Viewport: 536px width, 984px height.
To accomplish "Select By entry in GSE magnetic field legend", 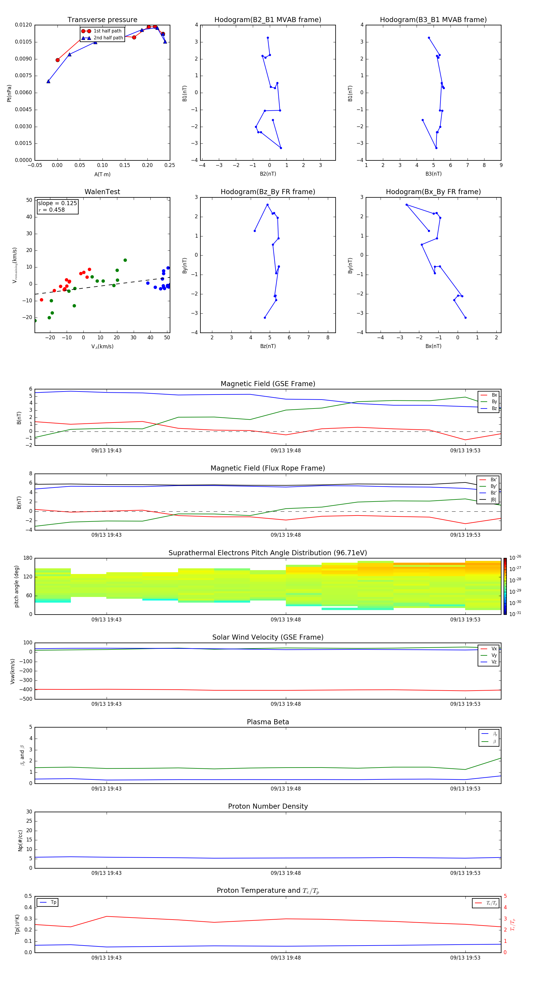I will click(x=489, y=402).
